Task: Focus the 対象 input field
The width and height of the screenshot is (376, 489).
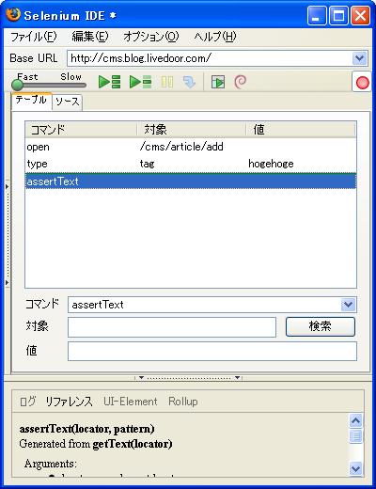Action: pos(172,327)
